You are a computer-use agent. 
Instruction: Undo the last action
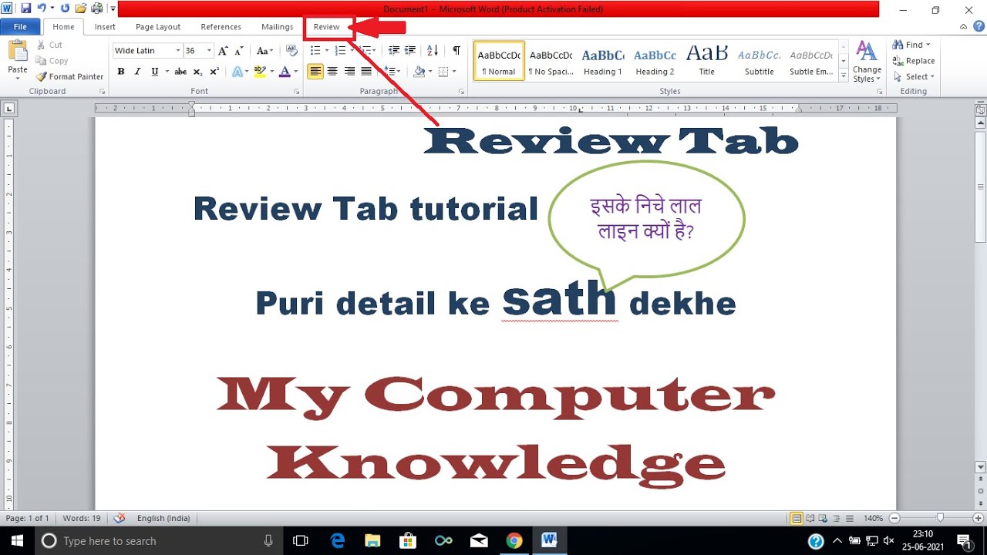click(42, 8)
